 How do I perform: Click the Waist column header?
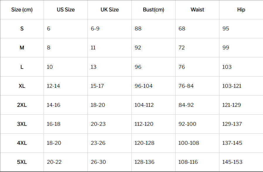(x=197, y=10)
